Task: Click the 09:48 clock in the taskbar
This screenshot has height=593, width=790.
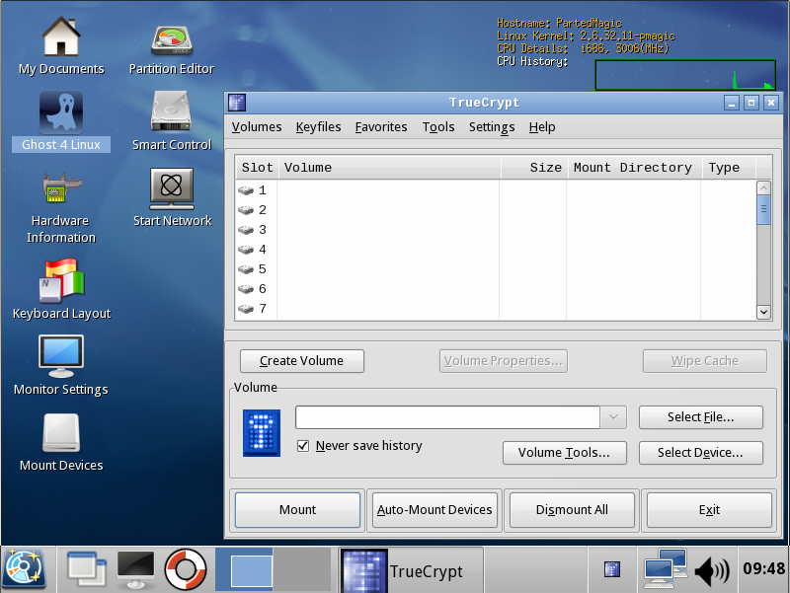Action: [763, 569]
